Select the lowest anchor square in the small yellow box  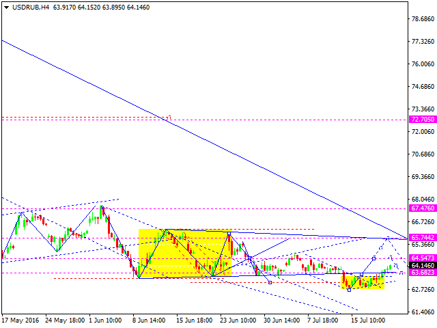tap(349, 290)
